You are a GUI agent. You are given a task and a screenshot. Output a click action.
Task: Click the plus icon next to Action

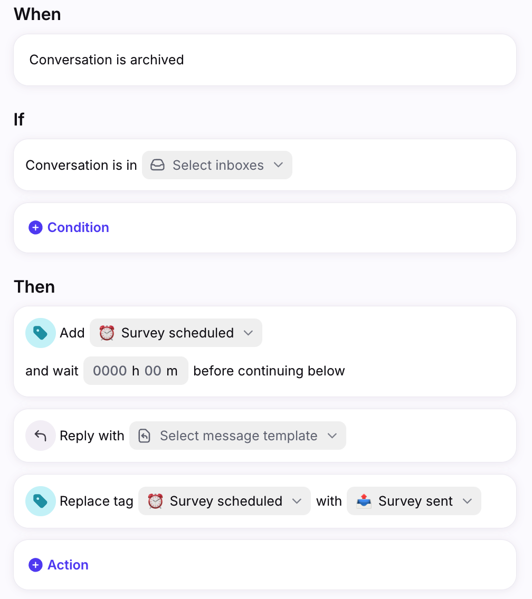[35, 565]
